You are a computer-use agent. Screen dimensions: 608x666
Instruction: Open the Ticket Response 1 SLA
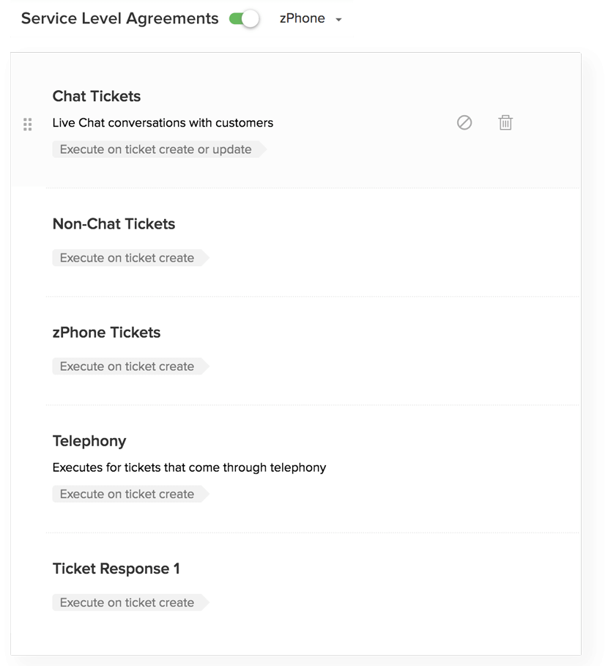(116, 569)
